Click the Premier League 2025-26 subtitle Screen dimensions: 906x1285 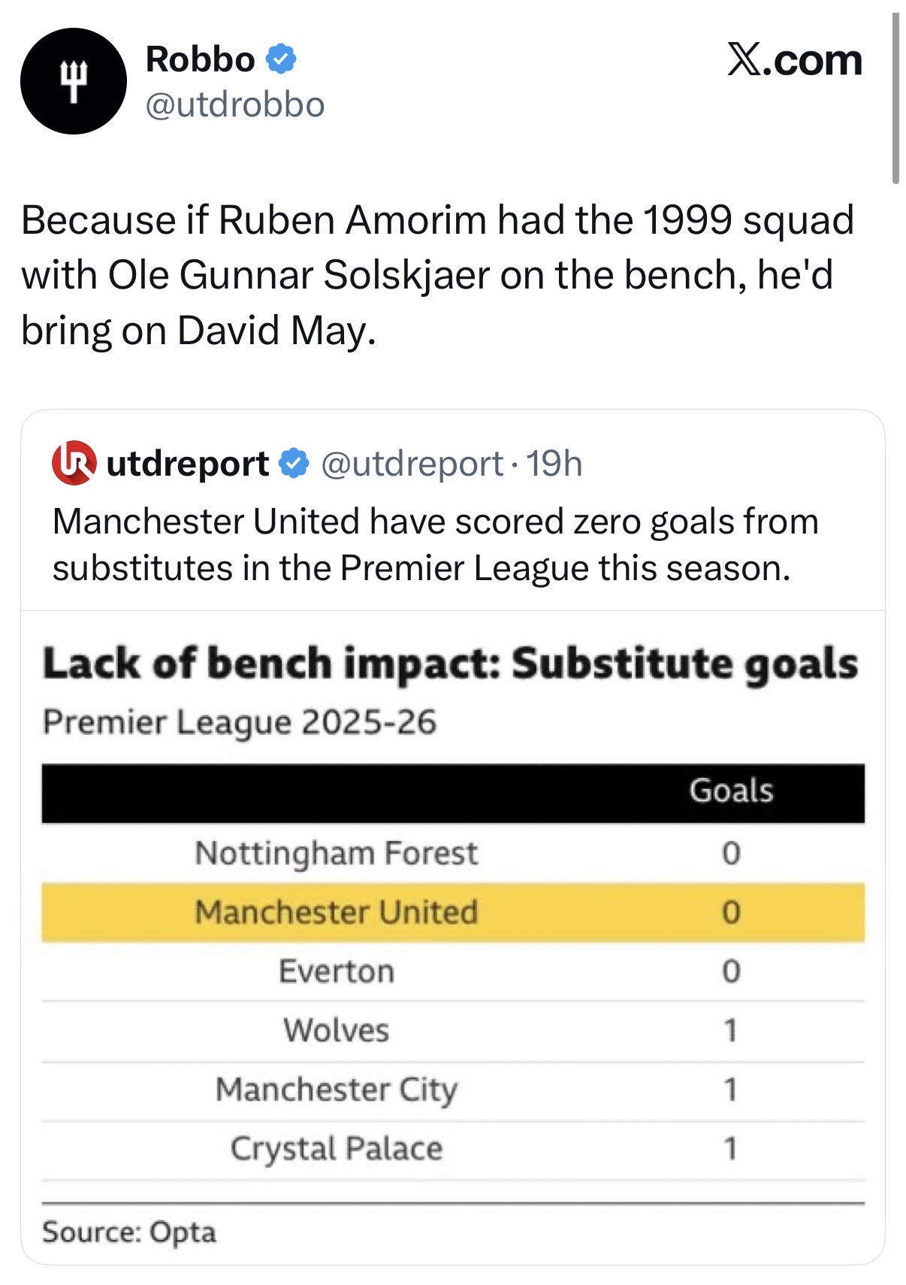tap(240, 722)
